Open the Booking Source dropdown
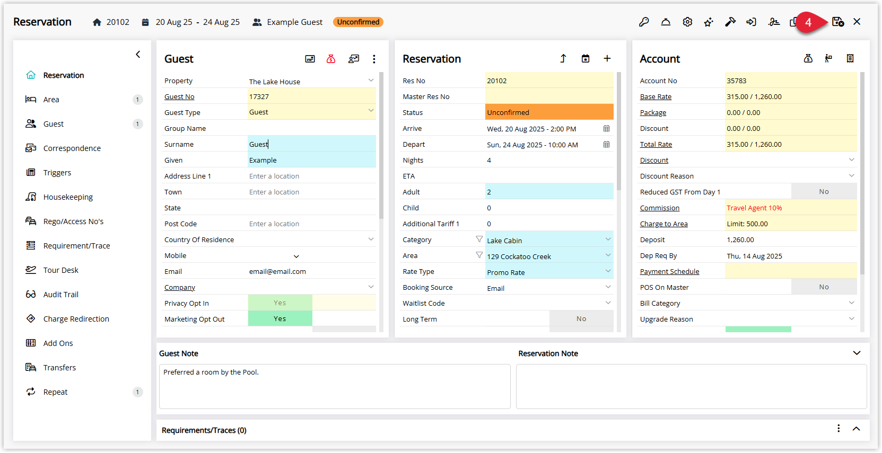882x453 pixels. [x=608, y=287]
